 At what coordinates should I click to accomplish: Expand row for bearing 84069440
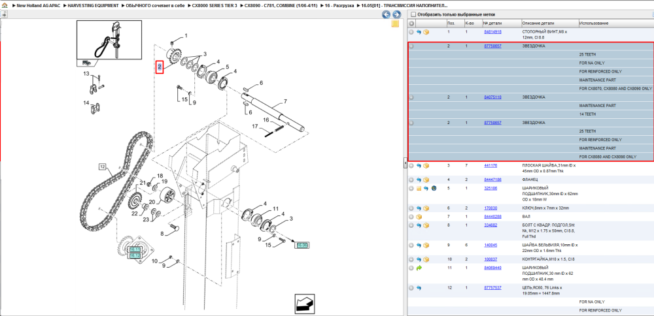(x=411, y=268)
